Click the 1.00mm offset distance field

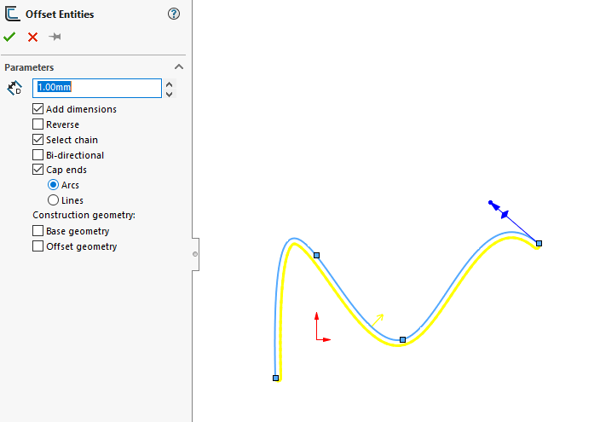tap(96, 88)
